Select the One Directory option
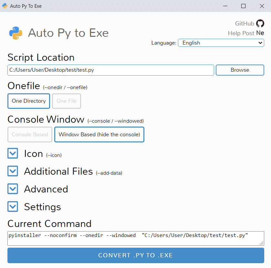This screenshot has height=268, width=271. pos(29,101)
